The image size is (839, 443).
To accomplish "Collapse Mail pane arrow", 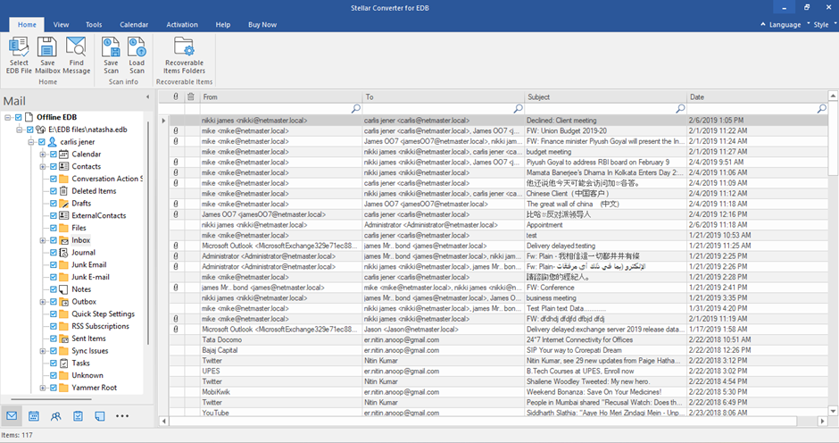I will click(147, 97).
